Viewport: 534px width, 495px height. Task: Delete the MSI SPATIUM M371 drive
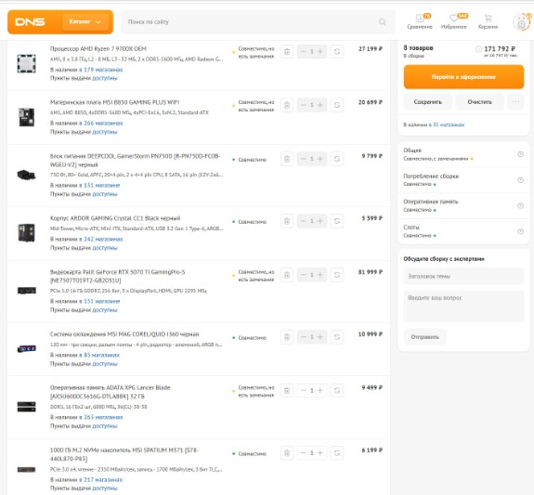point(287,453)
